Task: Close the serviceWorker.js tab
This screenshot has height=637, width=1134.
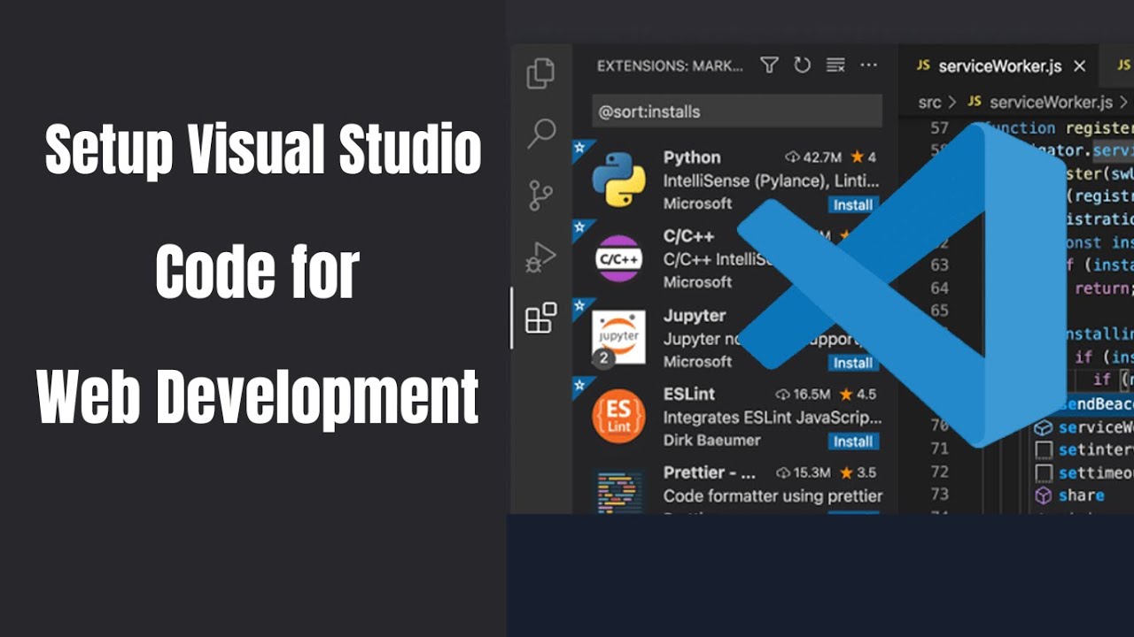Action: 1079,65
